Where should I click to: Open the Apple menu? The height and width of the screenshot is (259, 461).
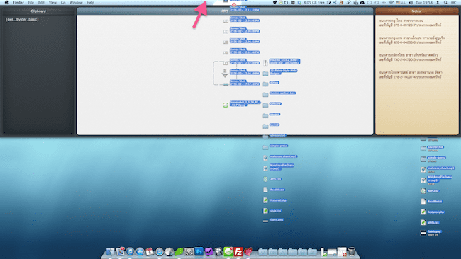[6, 3]
